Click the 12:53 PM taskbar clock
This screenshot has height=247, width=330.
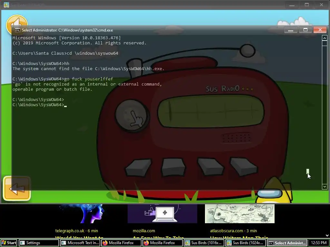(319, 243)
